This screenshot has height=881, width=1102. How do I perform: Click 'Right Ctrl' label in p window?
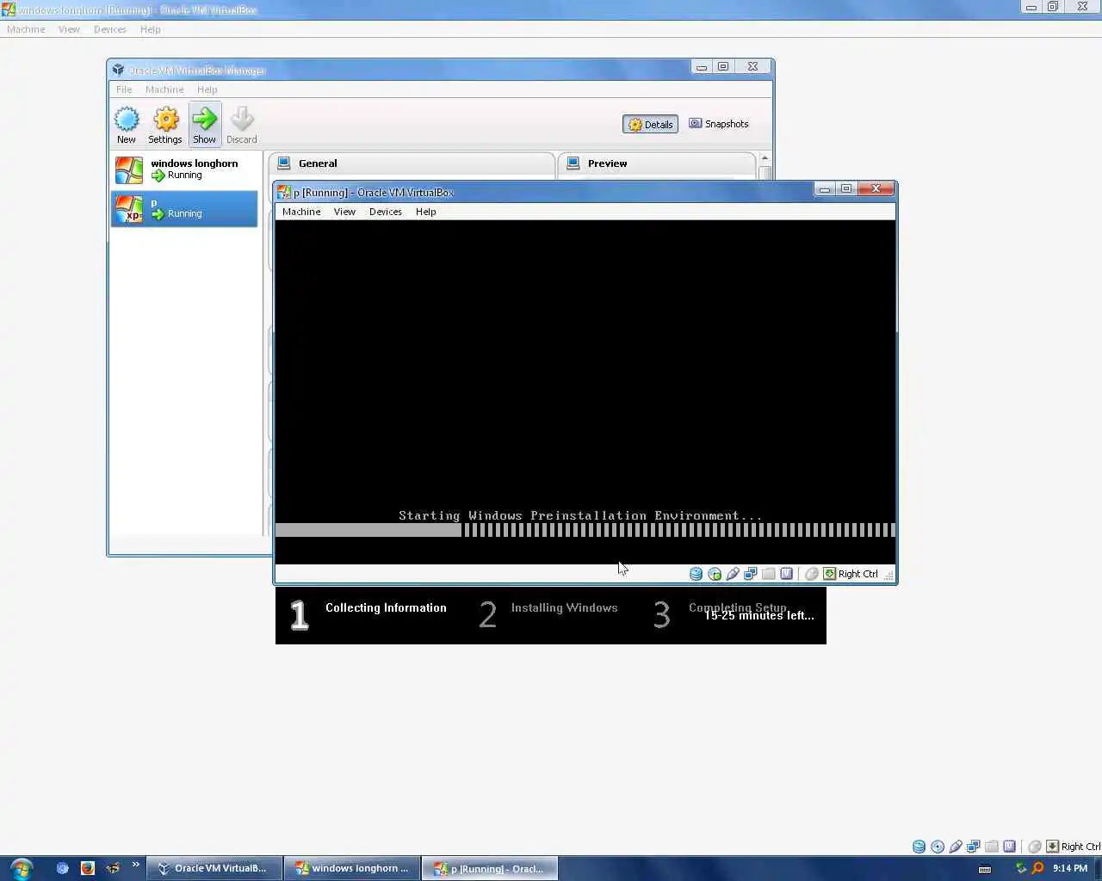(857, 574)
